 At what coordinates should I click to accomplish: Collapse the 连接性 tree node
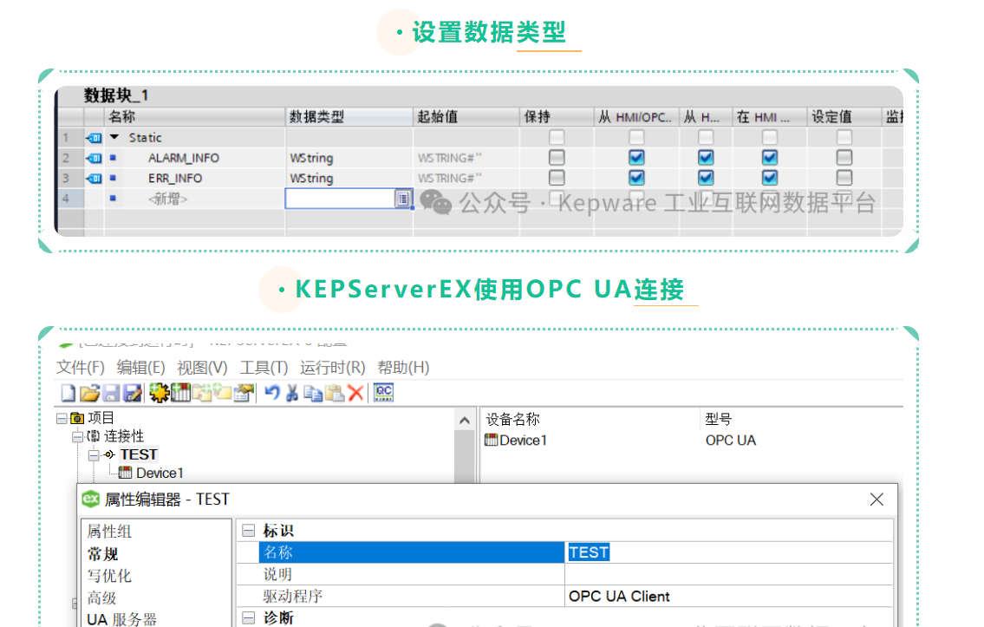pyautogui.click(x=77, y=436)
